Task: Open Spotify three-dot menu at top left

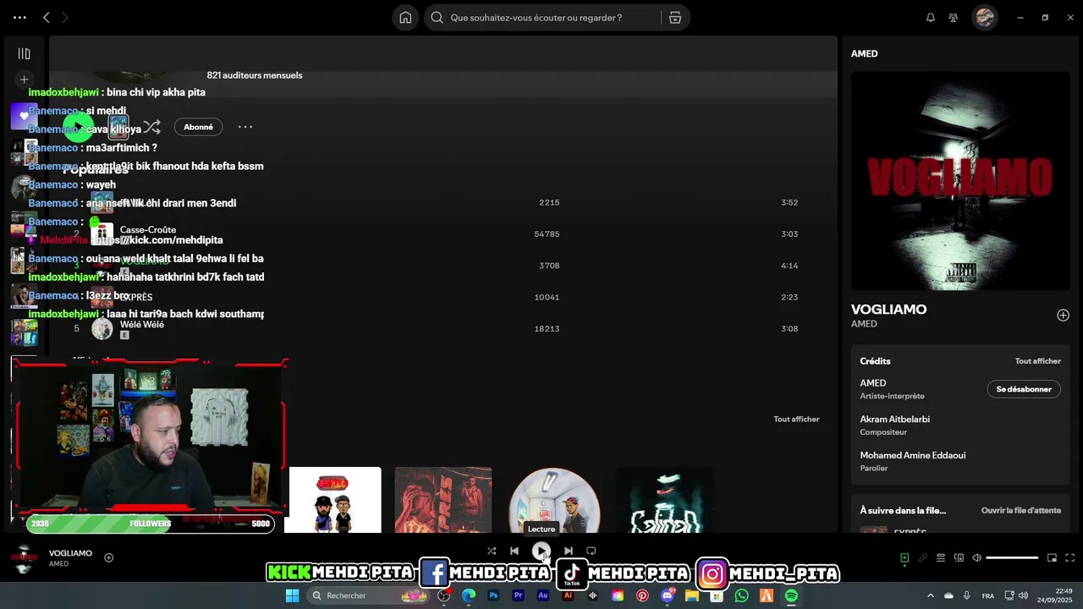Action: click(x=19, y=17)
